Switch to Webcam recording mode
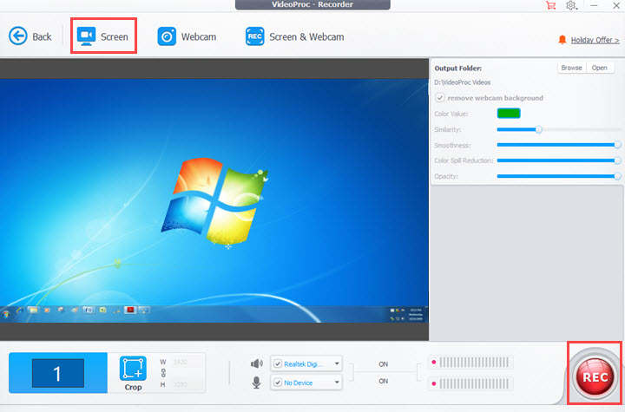 coord(187,36)
